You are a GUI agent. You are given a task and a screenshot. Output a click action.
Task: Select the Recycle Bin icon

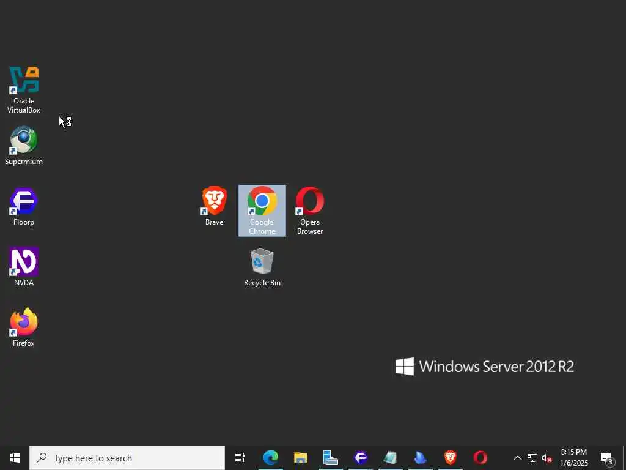[262, 267]
